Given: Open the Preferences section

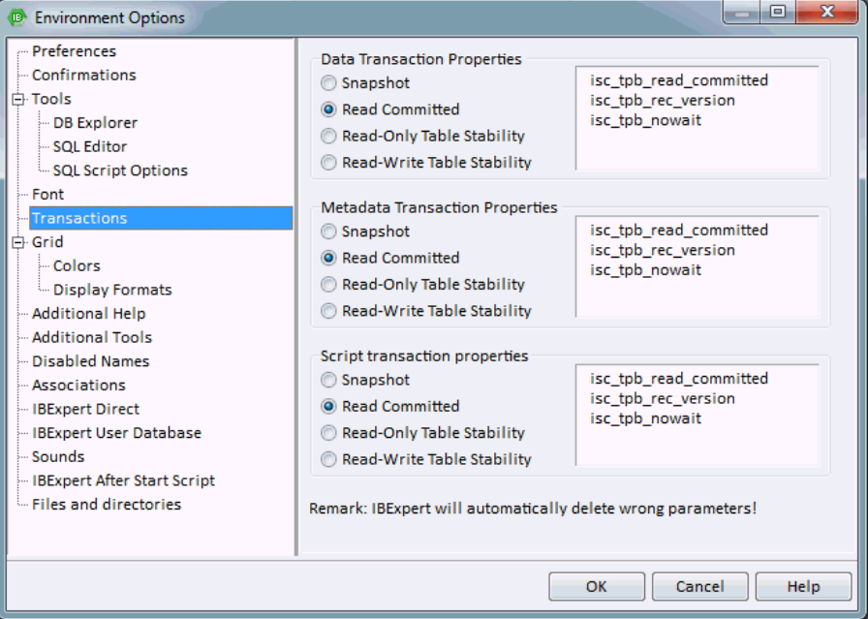Looking at the screenshot, I should click(x=75, y=51).
